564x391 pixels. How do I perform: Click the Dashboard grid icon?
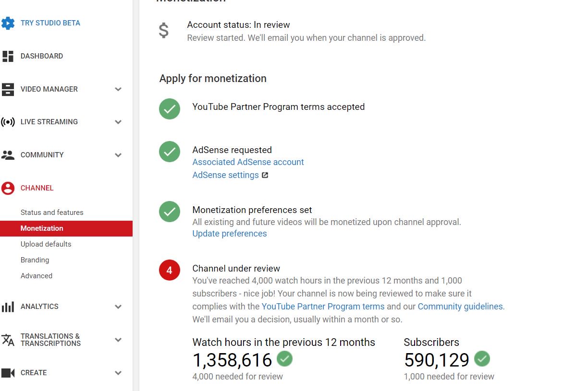(x=8, y=56)
